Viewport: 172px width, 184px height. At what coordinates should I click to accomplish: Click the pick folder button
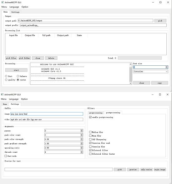24,58
